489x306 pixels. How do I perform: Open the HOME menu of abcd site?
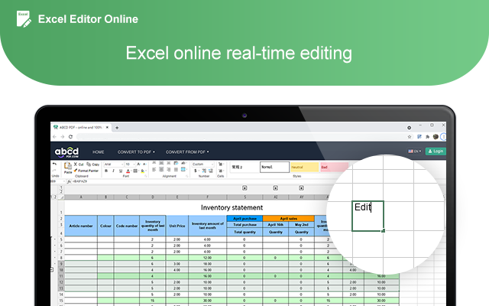pos(99,152)
